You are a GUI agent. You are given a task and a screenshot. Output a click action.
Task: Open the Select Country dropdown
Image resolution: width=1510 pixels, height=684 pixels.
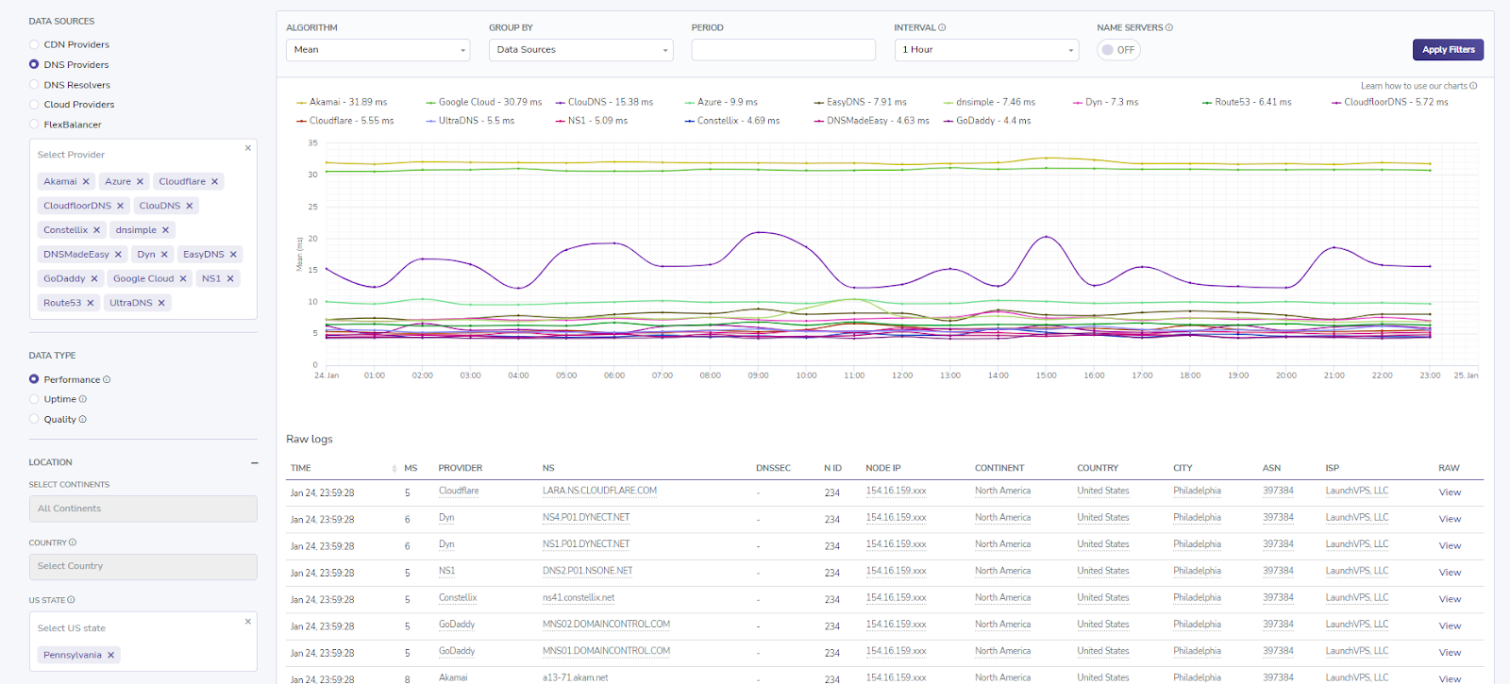(x=143, y=566)
